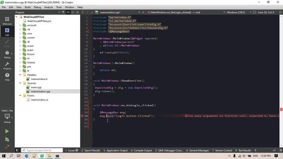
Task: Collapse the Sources node
Action: point(20,83)
